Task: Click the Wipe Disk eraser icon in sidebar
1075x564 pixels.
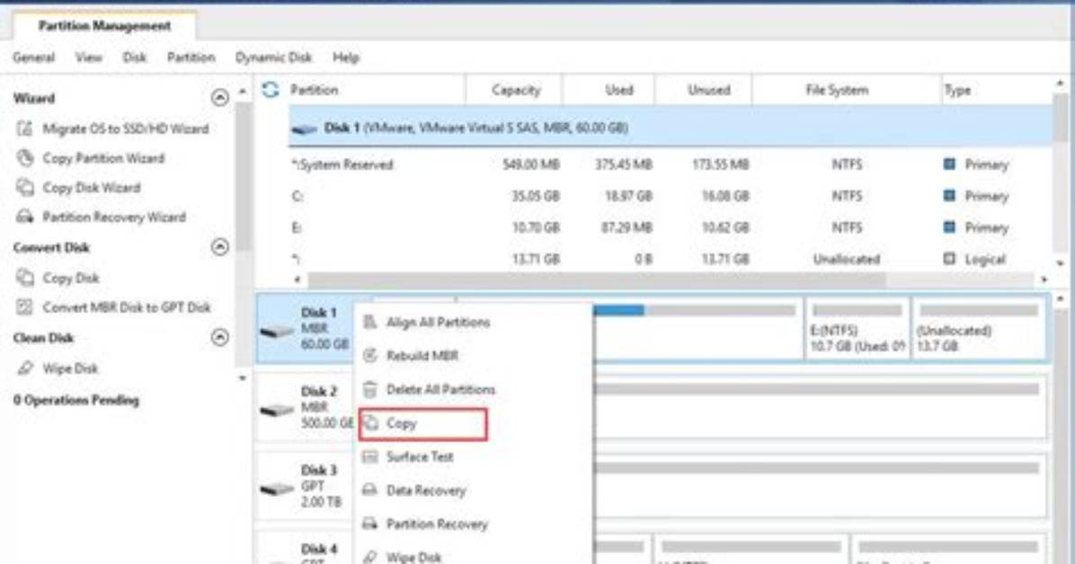Action: pos(25,368)
